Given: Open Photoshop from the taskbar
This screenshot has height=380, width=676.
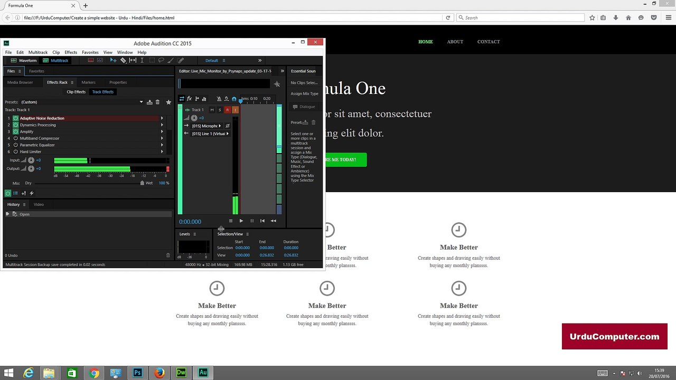Looking at the screenshot, I should tap(137, 373).
